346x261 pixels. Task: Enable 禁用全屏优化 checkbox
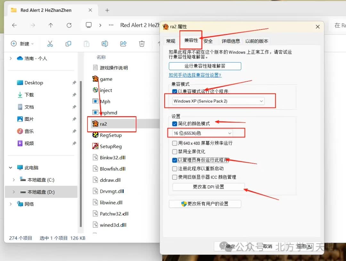175,151
